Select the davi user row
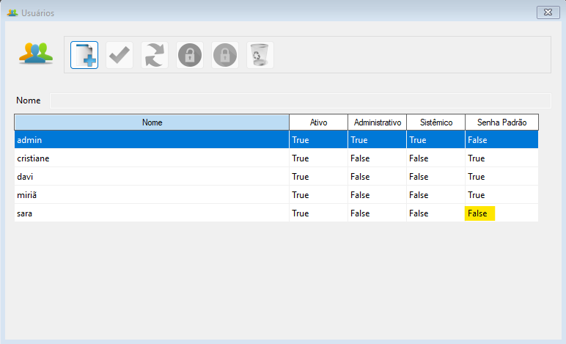This screenshot has height=344, width=566. 152,176
